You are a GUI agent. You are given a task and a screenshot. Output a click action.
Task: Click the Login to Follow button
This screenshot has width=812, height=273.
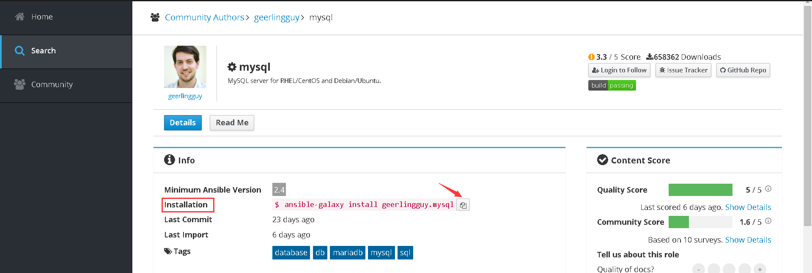click(619, 70)
